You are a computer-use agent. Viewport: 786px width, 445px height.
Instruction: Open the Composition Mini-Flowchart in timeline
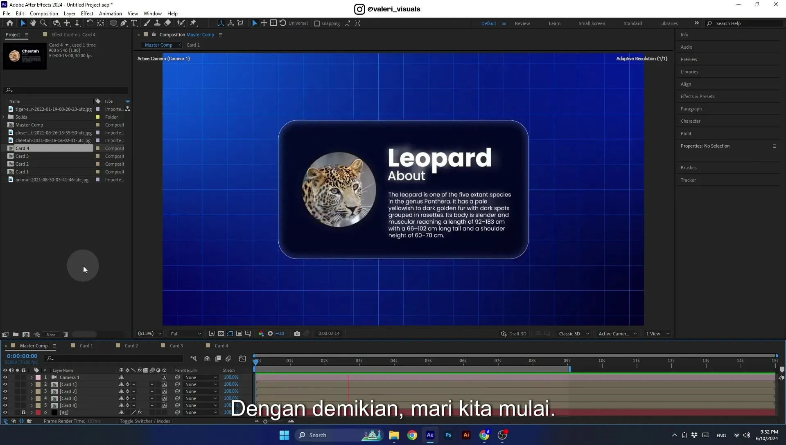(x=193, y=359)
